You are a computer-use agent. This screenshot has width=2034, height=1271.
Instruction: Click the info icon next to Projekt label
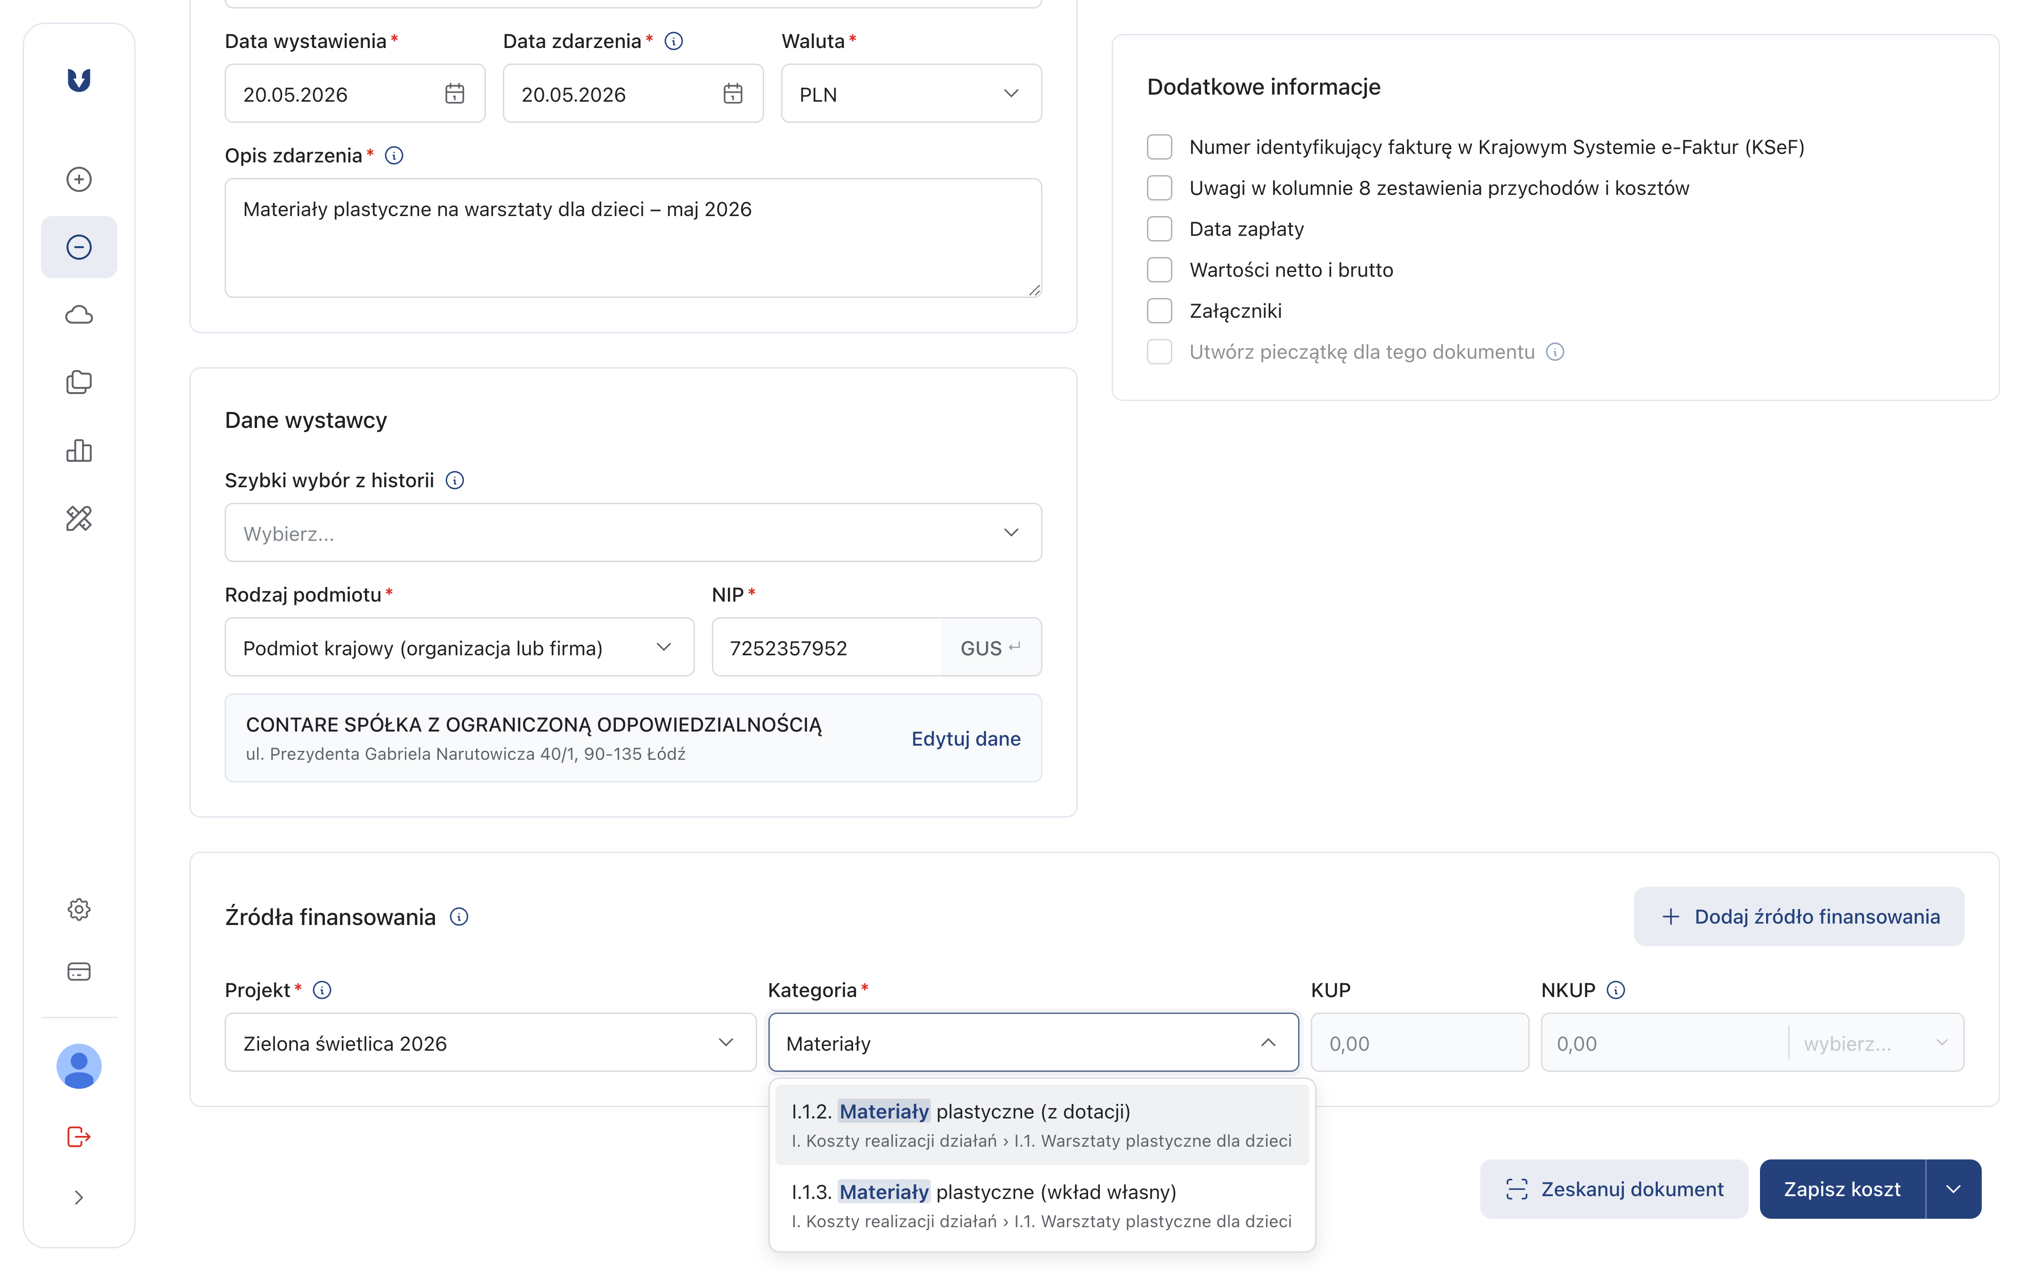coord(322,989)
